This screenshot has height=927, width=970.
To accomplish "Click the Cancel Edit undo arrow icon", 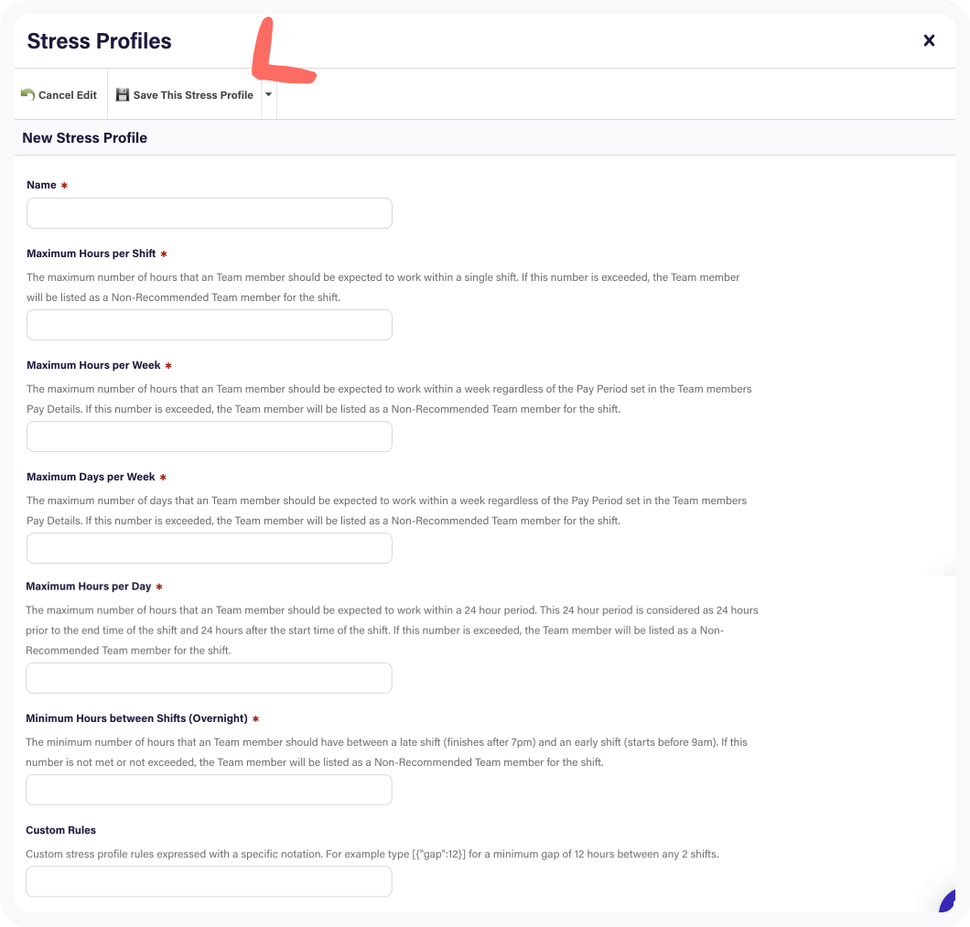I will 27,94.
